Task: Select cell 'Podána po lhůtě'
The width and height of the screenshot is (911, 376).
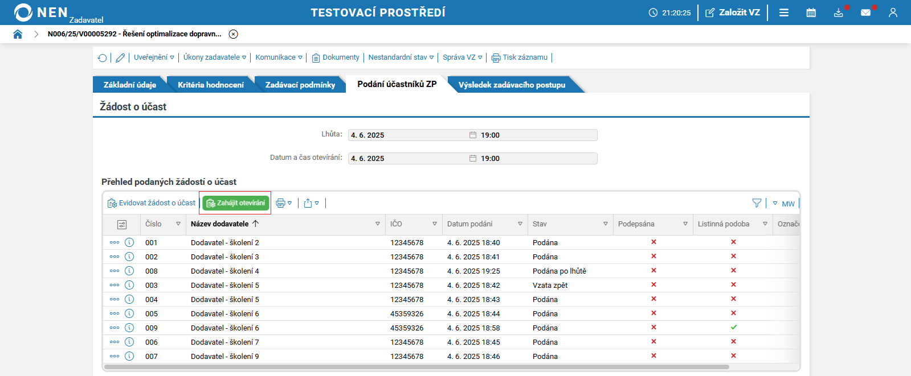Action: (x=559, y=271)
